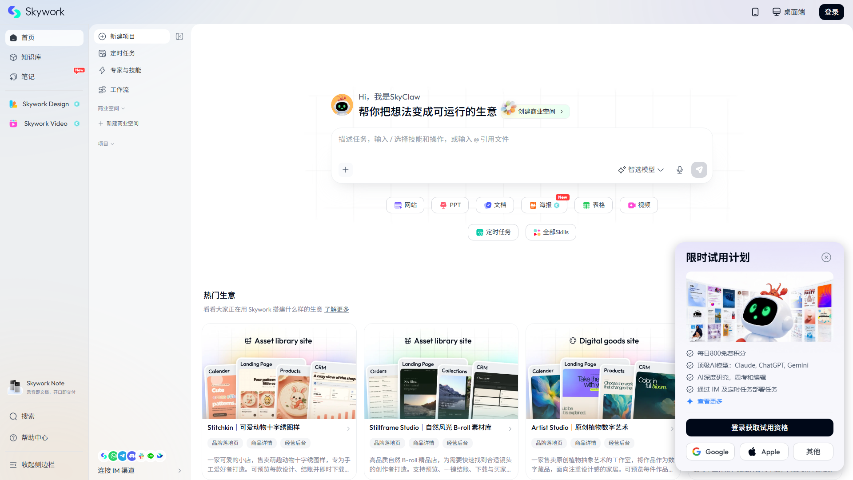Open 创建商业空间 pill button
The height and width of the screenshot is (480, 853).
coord(535,111)
